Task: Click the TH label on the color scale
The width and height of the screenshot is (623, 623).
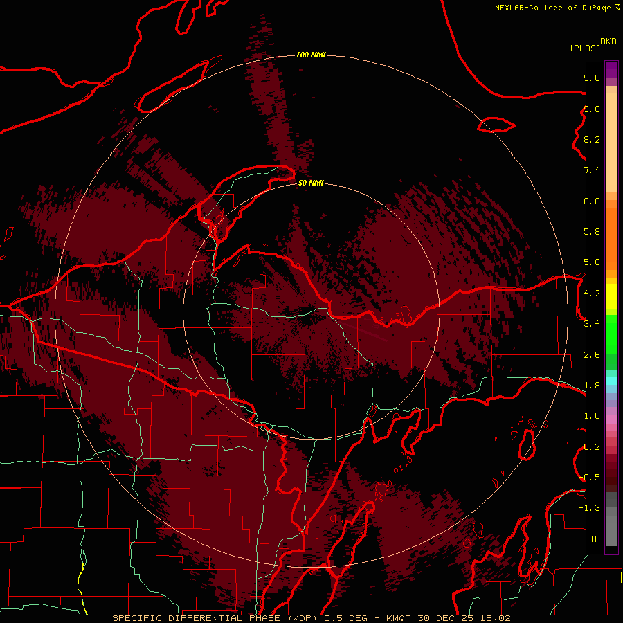Action: [x=595, y=539]
